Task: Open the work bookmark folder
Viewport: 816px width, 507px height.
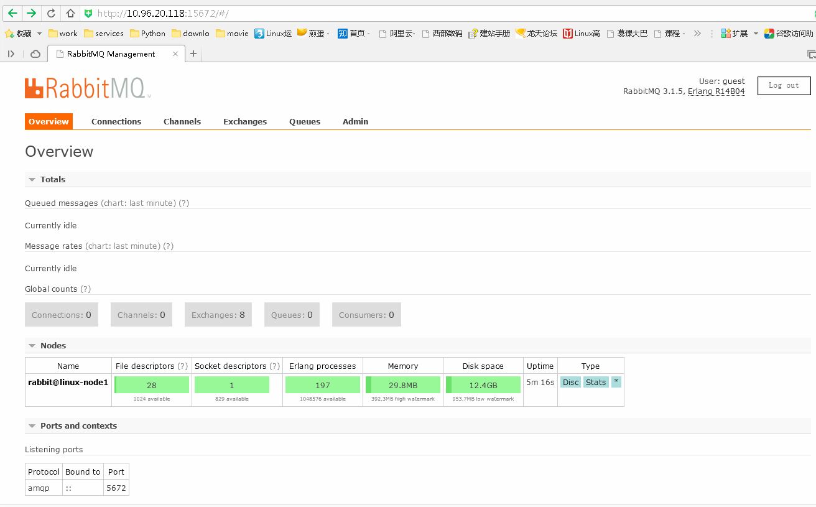Action: [63, 34]
